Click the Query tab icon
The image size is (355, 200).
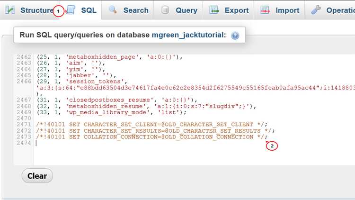(165, 10)
